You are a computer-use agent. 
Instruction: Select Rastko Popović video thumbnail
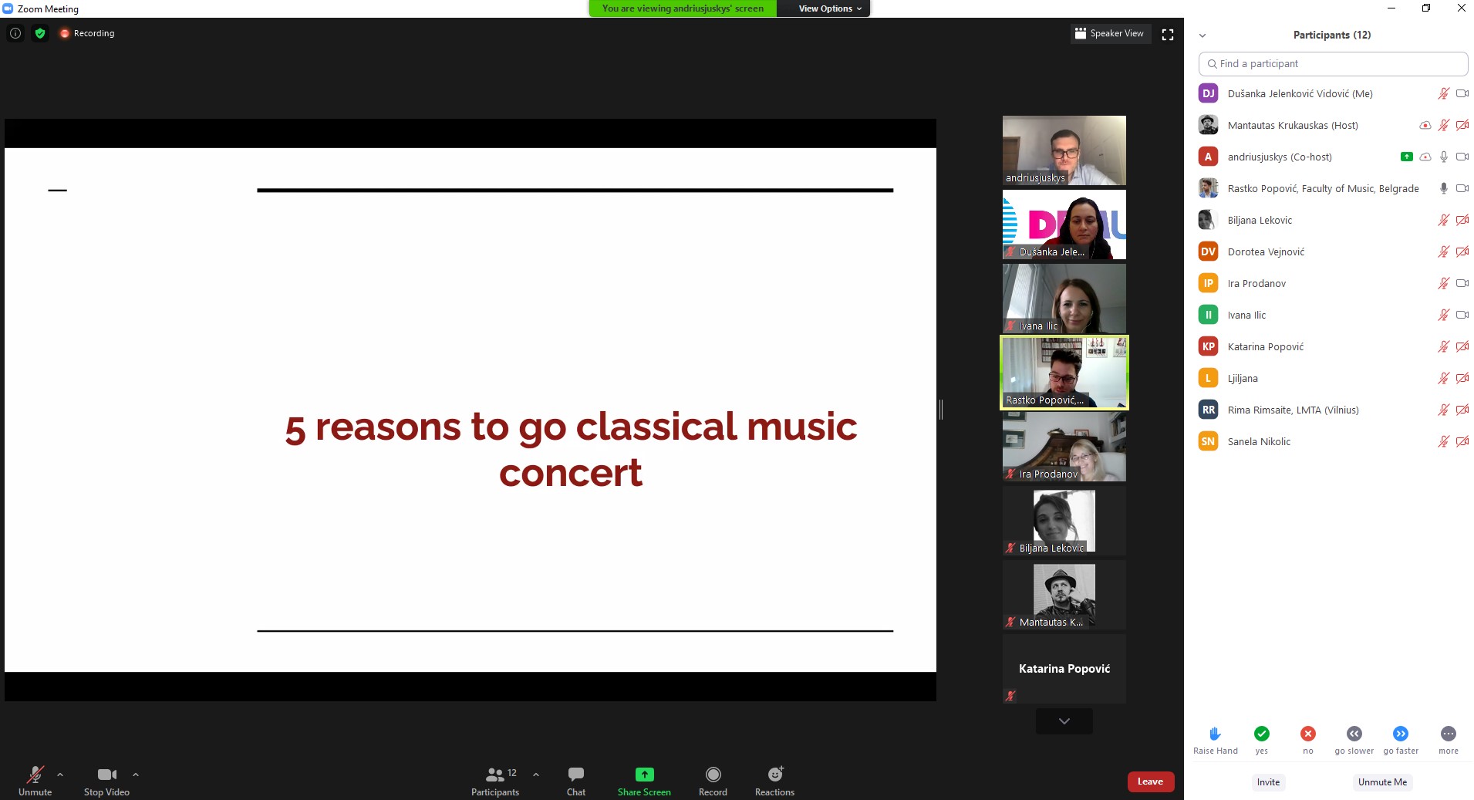[1064, 373]
